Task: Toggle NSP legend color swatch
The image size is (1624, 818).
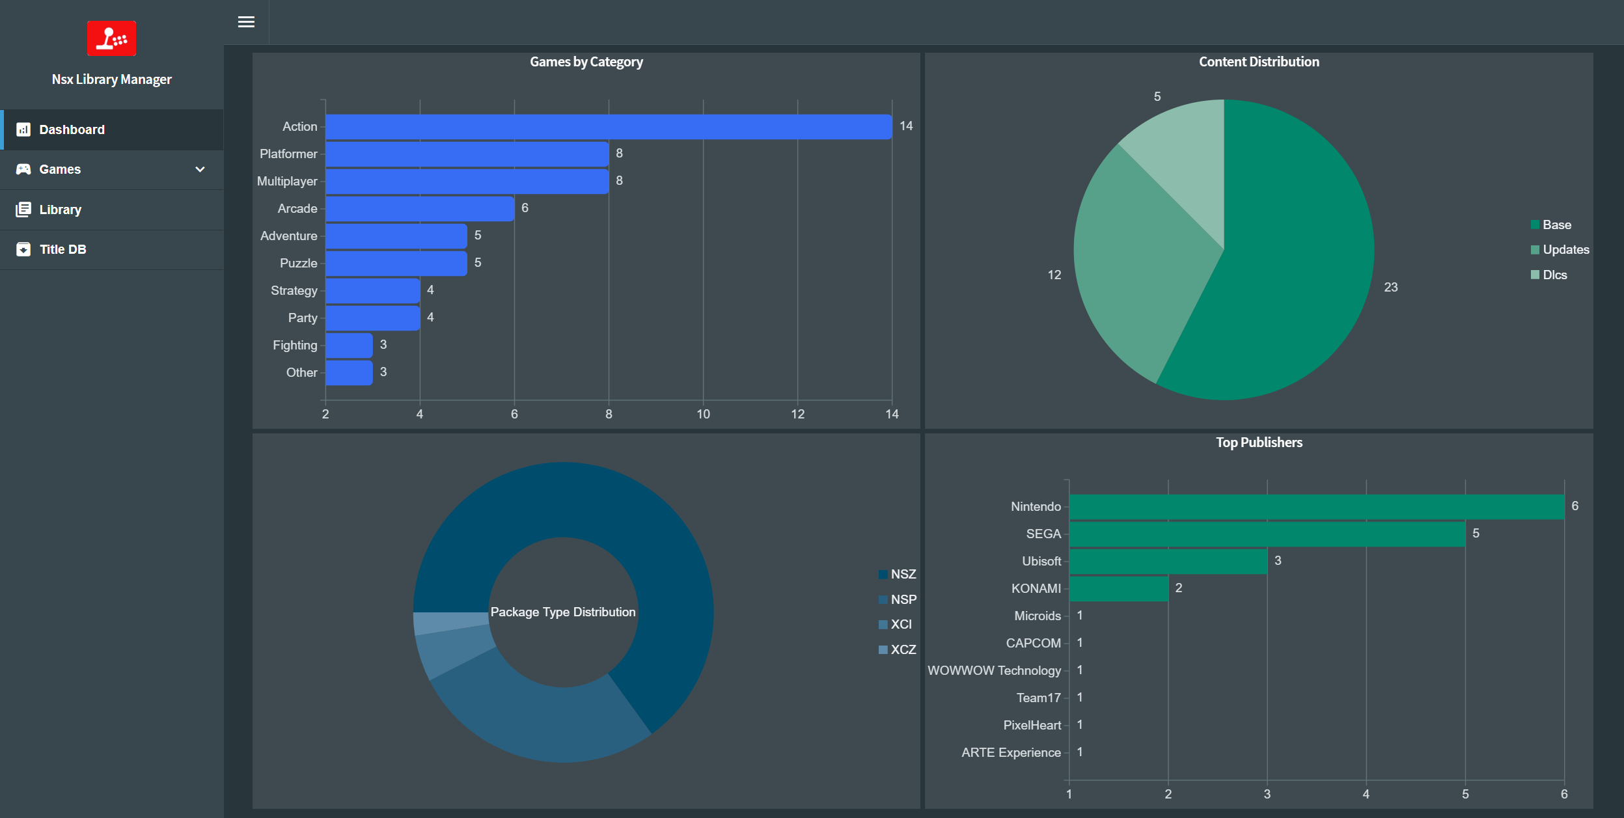Action: 883,600
